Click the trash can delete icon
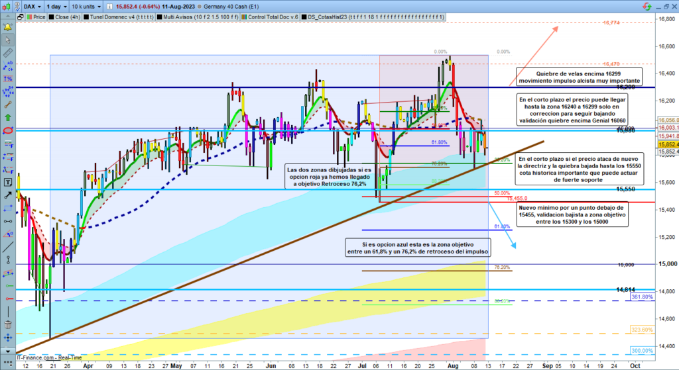The height and width of the screenshot is (370, 679). click(x=7, y=325)
